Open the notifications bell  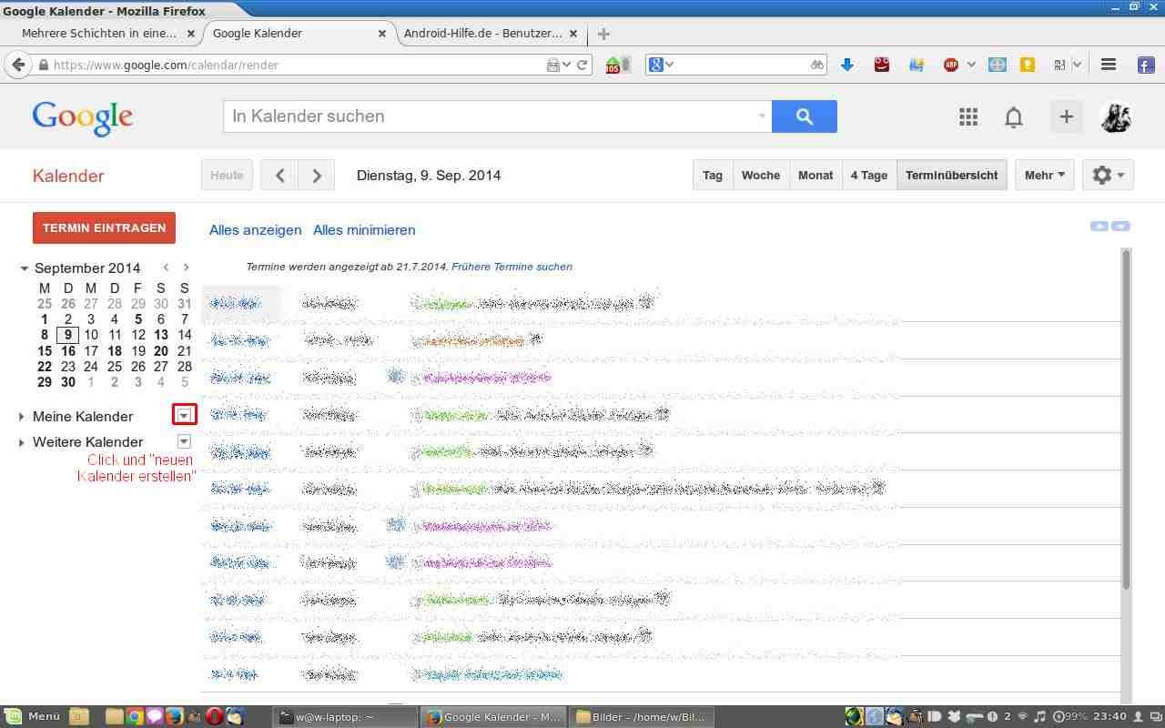tap(1013, 116)
